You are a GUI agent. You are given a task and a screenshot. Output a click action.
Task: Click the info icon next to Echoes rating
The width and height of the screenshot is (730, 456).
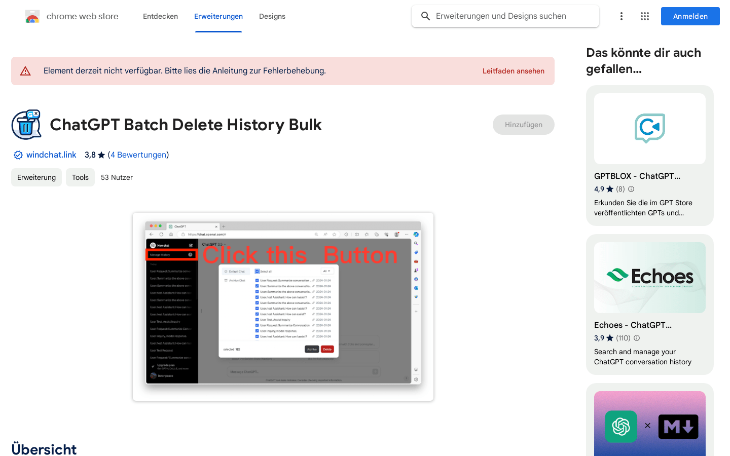tap(637, 338)
